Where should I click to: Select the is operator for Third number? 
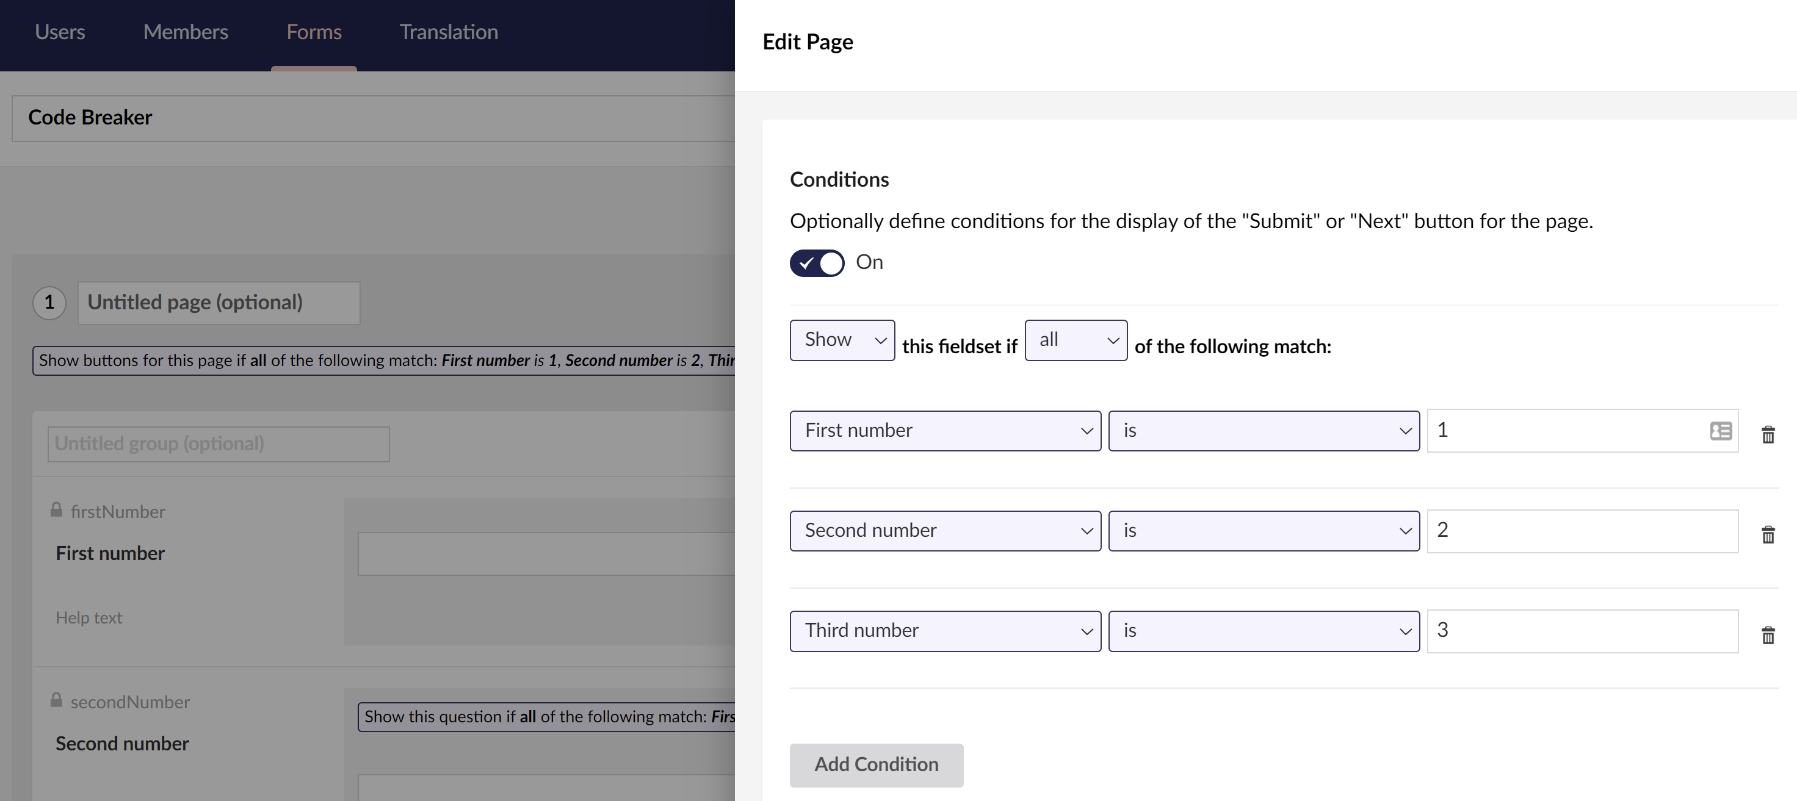1264,631
